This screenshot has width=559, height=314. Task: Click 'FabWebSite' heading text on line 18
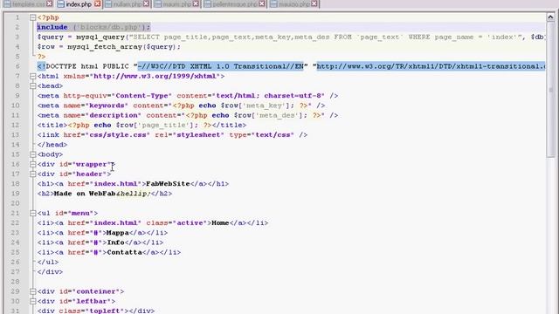pos(168,184)
